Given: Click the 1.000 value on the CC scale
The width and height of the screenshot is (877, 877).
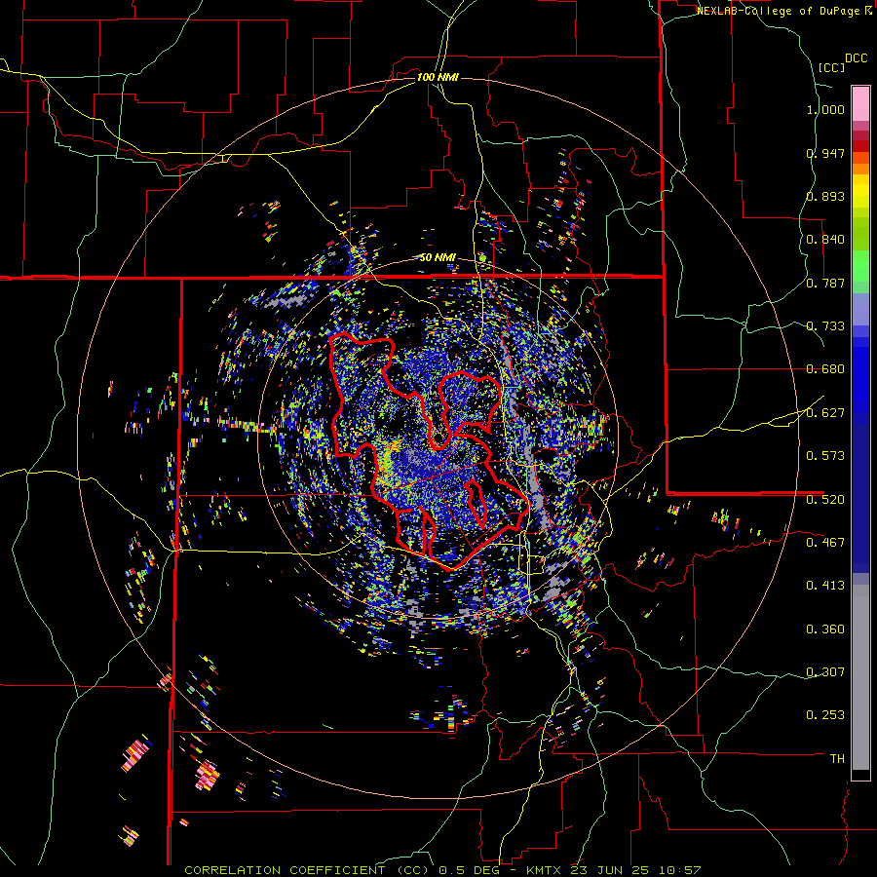Looking at the screenshot, I should point(825,109).
